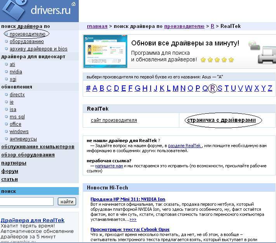Open office updates link

[15, 124]
